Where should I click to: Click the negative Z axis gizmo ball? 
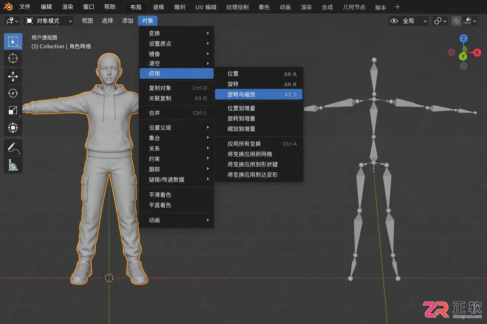[x=463, y=66]
